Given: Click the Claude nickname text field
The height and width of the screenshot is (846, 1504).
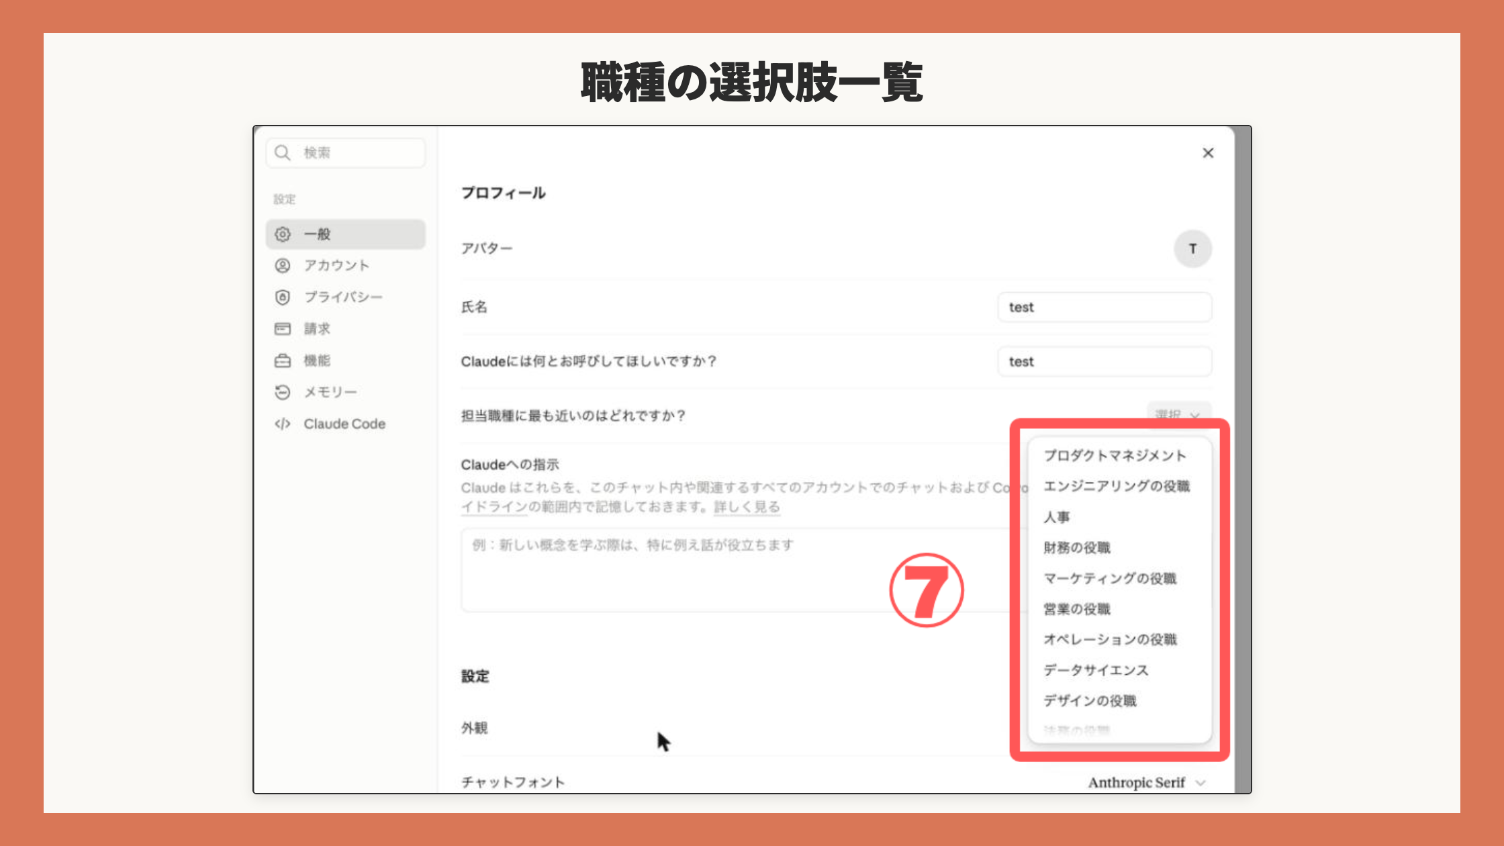Looking at the screenshot, I should 1104,362.
